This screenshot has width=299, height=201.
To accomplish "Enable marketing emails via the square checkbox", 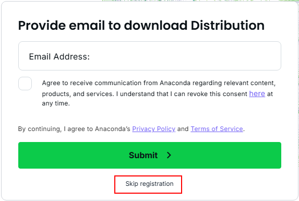I will tap(25, 84).
